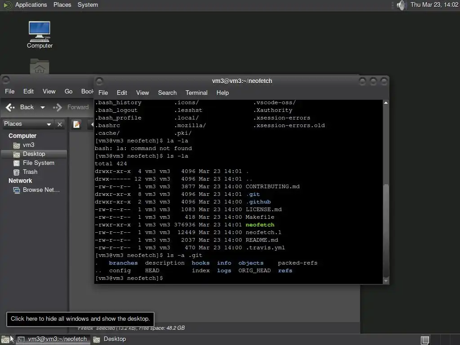The width and height of the screenshot is (460, 345).
Task: Click the terminal scrollbar down arrow
Action: pyautogui.click(x=386, y=281)
